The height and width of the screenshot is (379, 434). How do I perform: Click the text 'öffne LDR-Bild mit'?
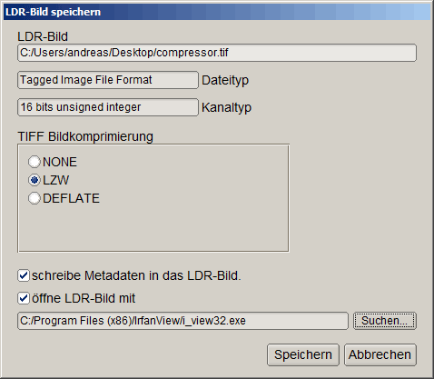pos(84,298)
